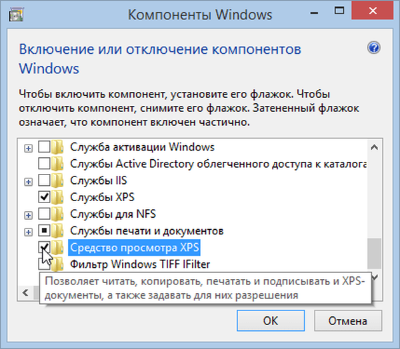Check the Службы IIS checkbox

tap(45, 180)
